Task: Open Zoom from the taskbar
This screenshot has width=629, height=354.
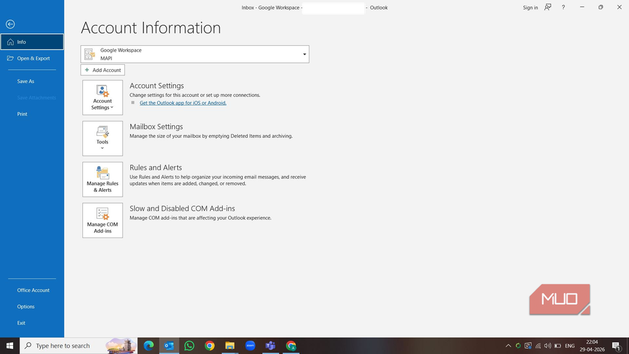Action: pos(250,346)
